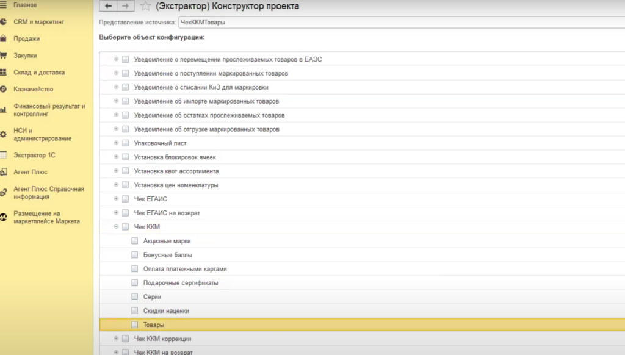The height and width of the screenshot is (355, 625).
Task: Click the forward navigation arrow button
Action: click(x=125, y=6)
